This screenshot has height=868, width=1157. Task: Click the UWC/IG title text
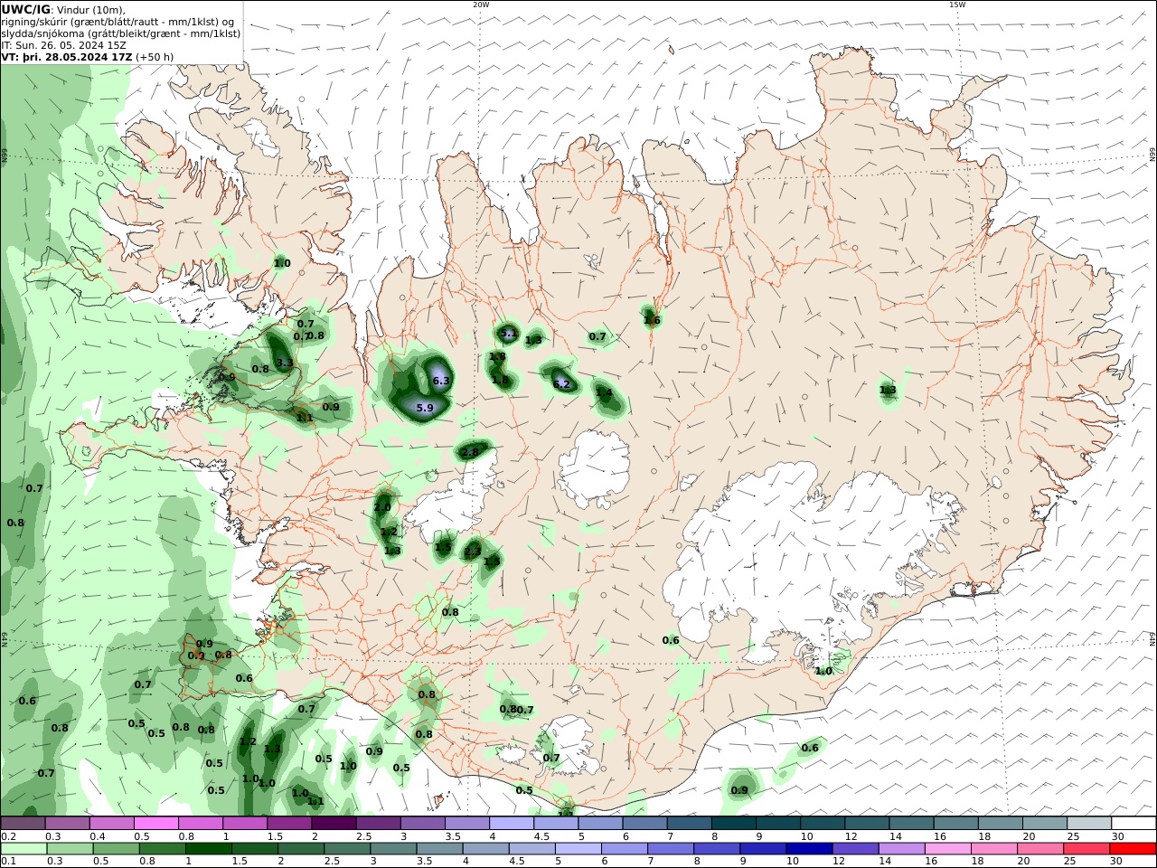pyautogui.click(x=26, y=10)
